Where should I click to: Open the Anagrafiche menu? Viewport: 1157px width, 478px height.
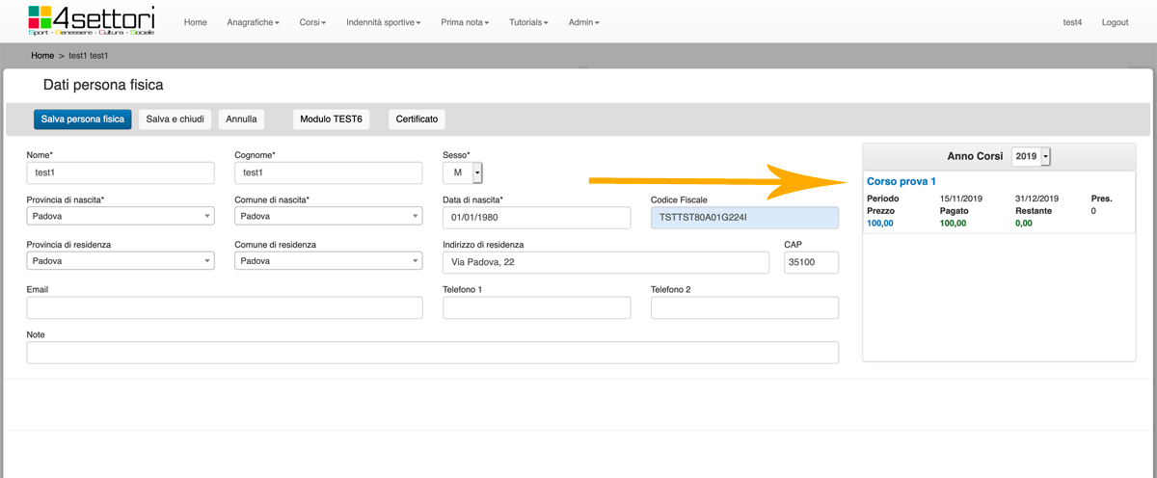[x=253, y=22]
